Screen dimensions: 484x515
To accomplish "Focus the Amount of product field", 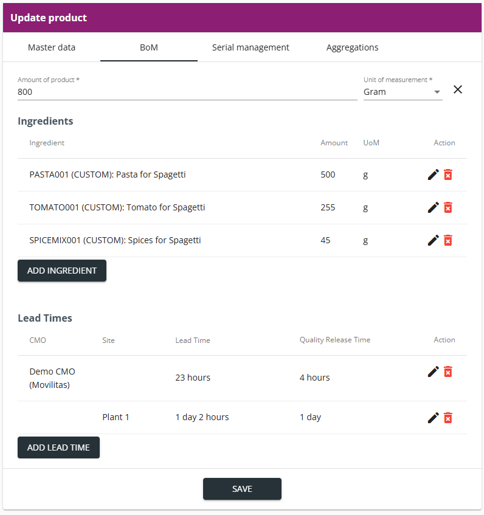I will (x=187, y=92).
